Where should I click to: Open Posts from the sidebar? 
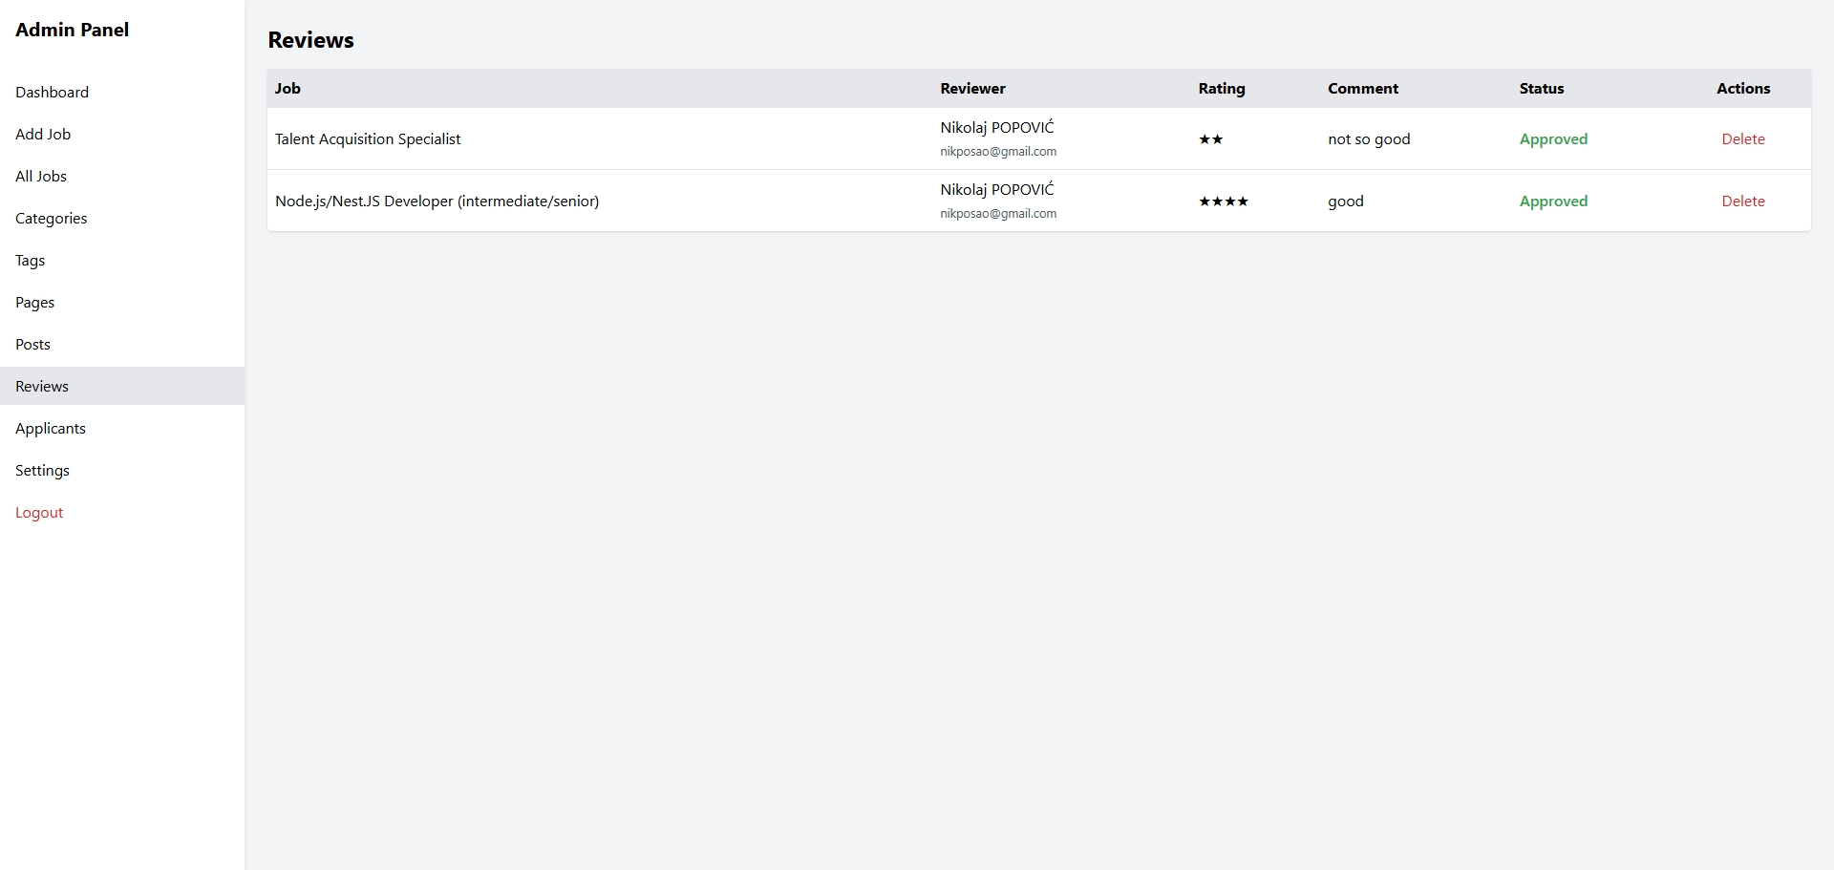pos(32,345)
